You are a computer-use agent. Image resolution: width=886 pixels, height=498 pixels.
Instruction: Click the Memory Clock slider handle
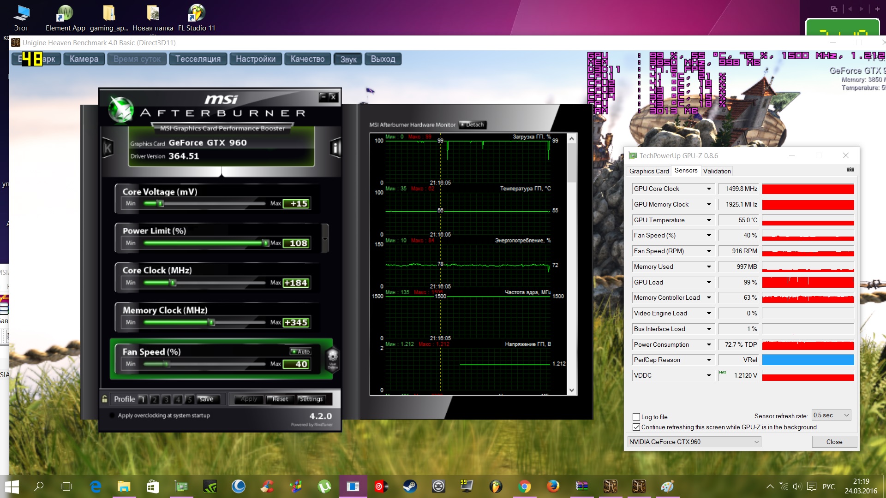coord(211,322)
